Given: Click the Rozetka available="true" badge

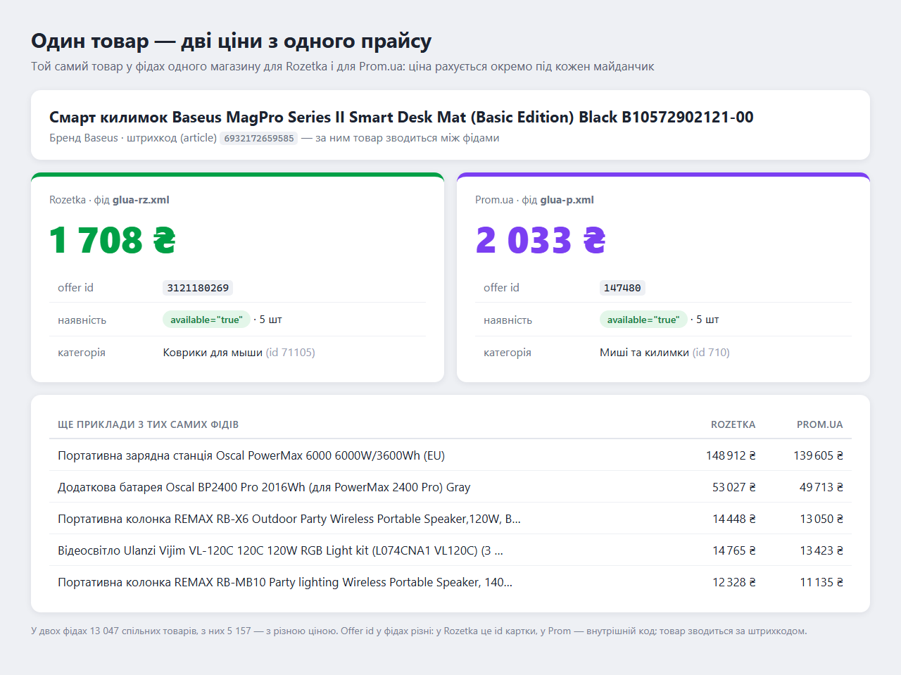Looking at the screenshot, I should click(x=206, y=320).
